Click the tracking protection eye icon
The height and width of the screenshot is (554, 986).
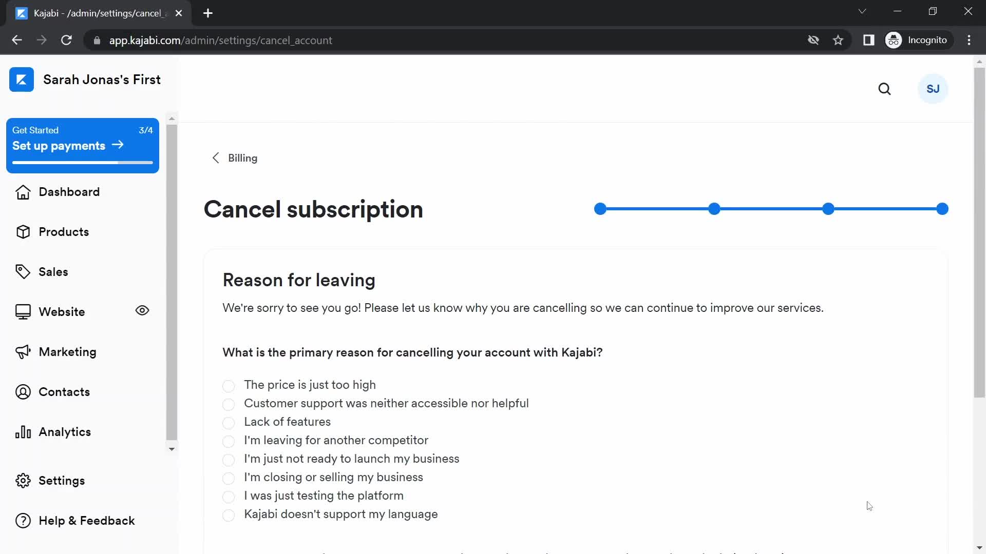[x=813, y=40]
